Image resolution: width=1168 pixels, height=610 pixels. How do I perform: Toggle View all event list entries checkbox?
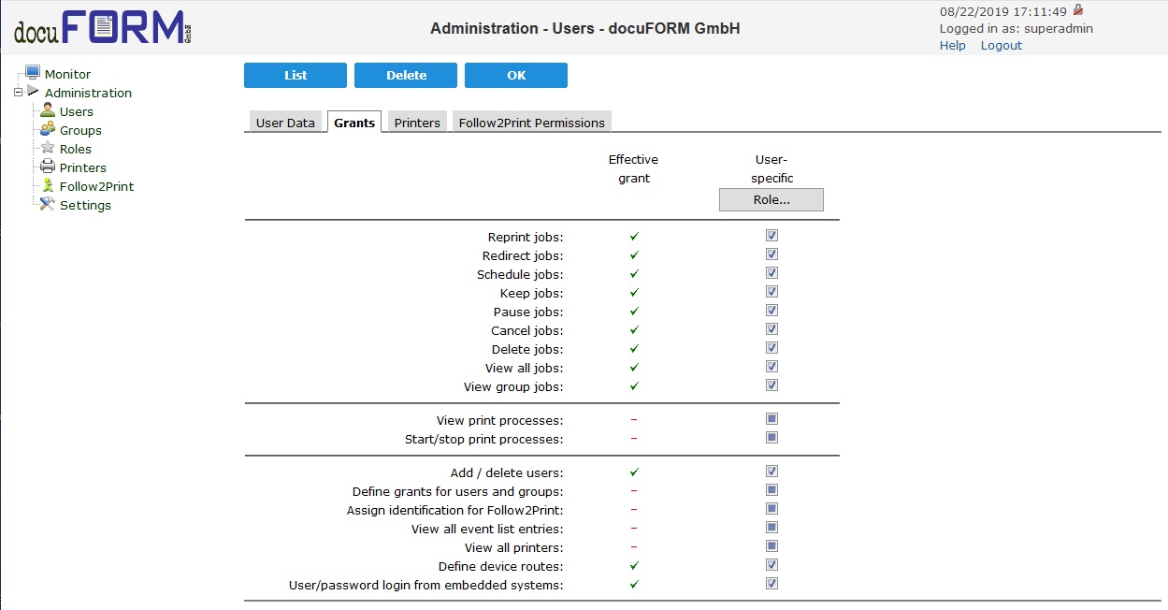click(771, 528)
